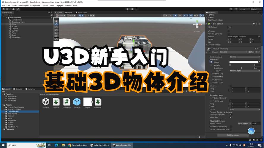Screen dimensions: 264x148
Task: Open Render Queue From Shader dropdown
Action: click(x=244, y=123)
